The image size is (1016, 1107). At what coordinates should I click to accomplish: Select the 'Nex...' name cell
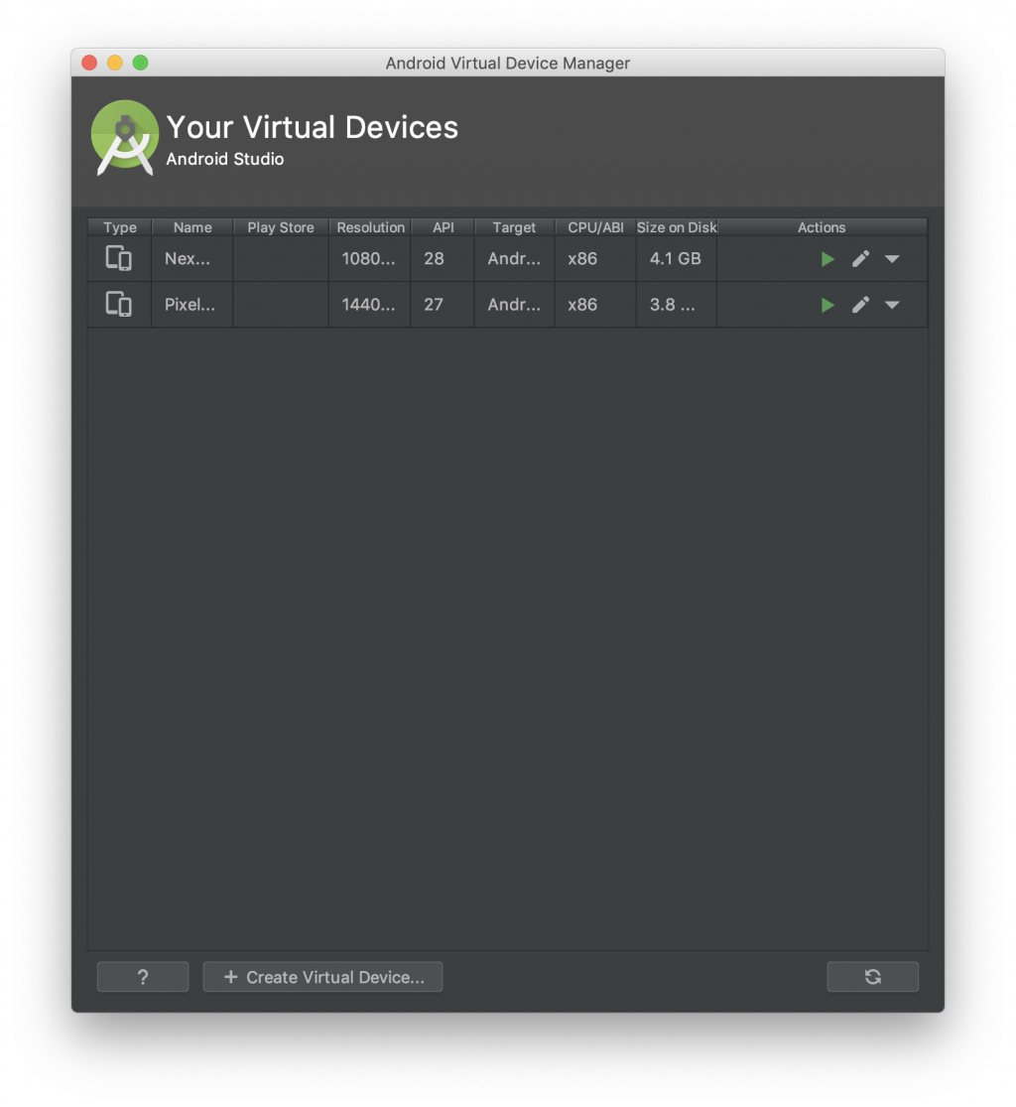click(191, 258)
